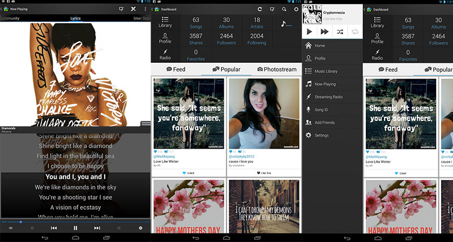Toggle repeat in Now Playing bottom bar
Screen dimensions: 453x242
tap(32, 228)
